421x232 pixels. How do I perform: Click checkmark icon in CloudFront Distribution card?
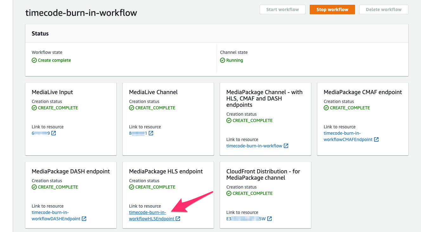pos(229,193)
